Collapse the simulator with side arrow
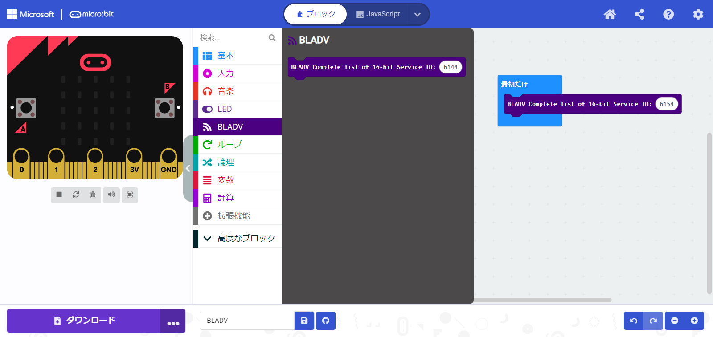Screen dimensions: 713x337 point(188,168)
